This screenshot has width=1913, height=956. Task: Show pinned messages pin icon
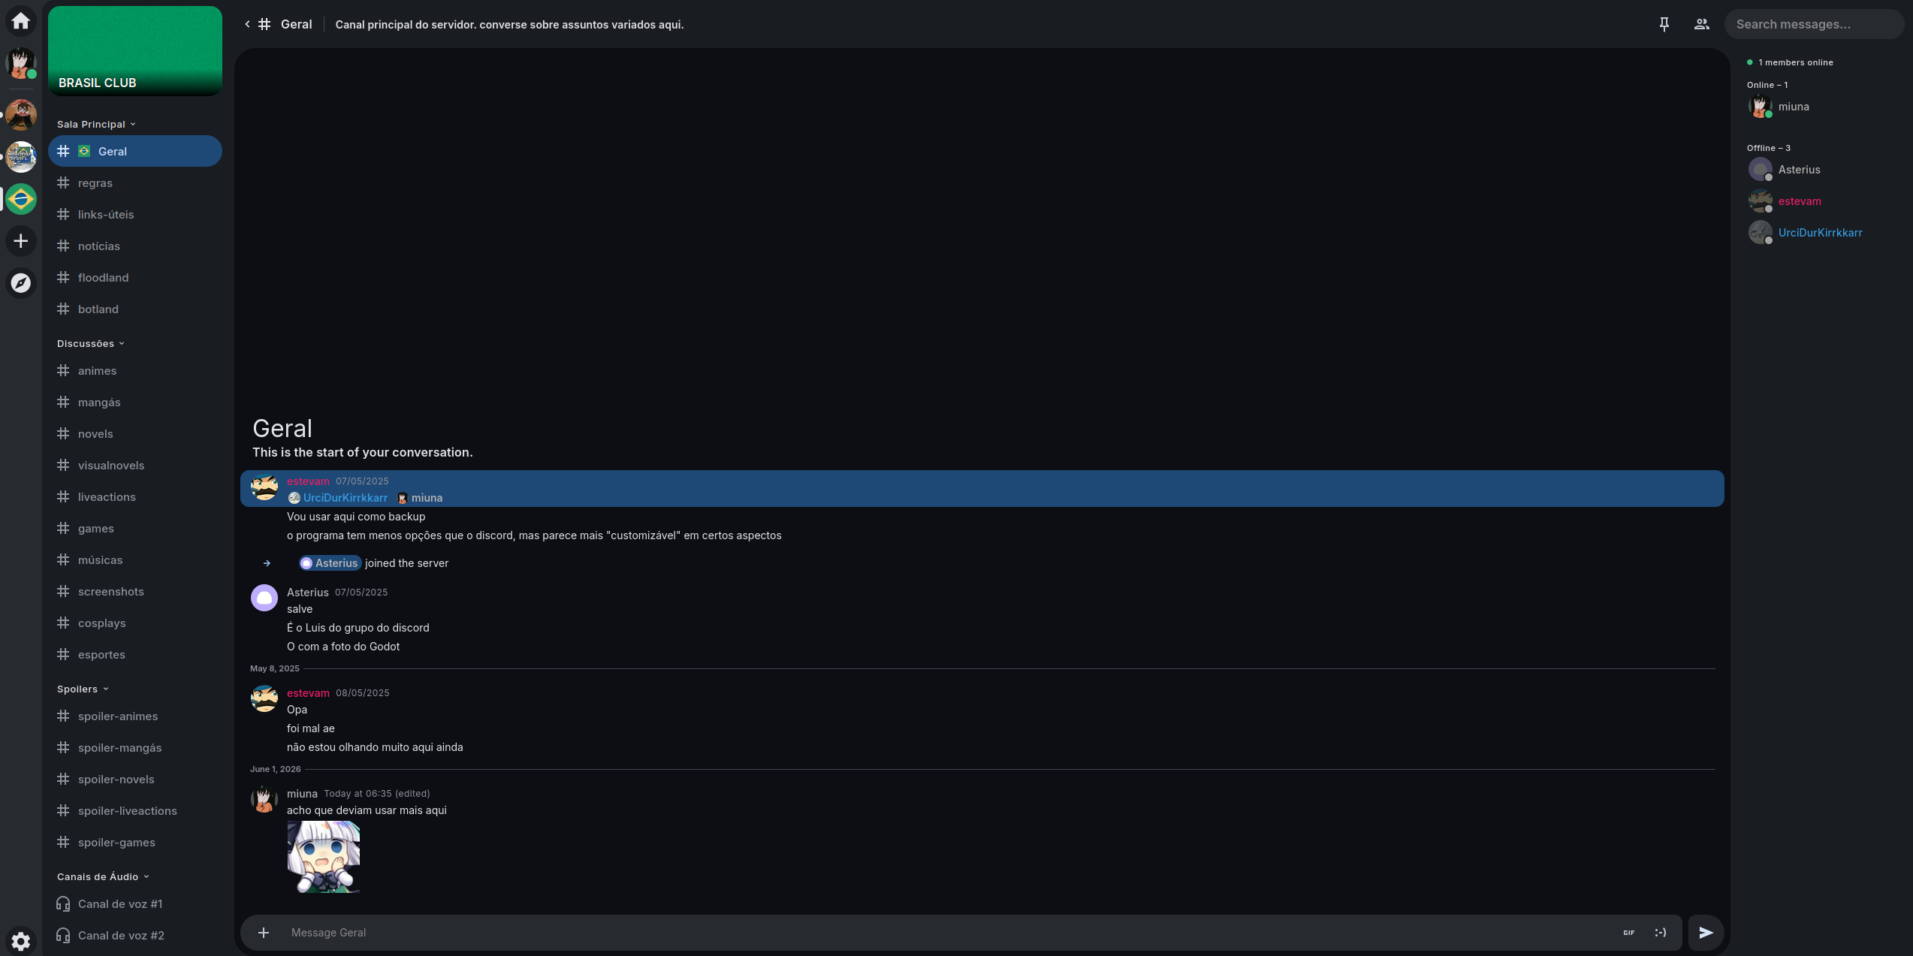(1664, 24)
